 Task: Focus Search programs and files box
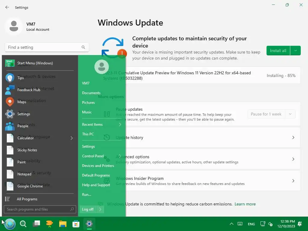pyautogui.click(x=40, y=209)
